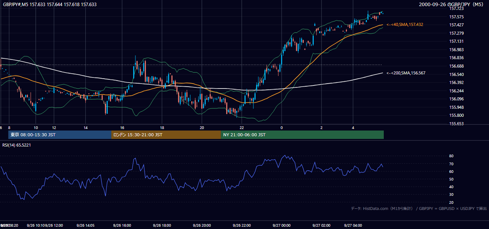Click the 40 SMA 157.432 orange label
This screenshot has height=229, width=489.
coord(405,24)
